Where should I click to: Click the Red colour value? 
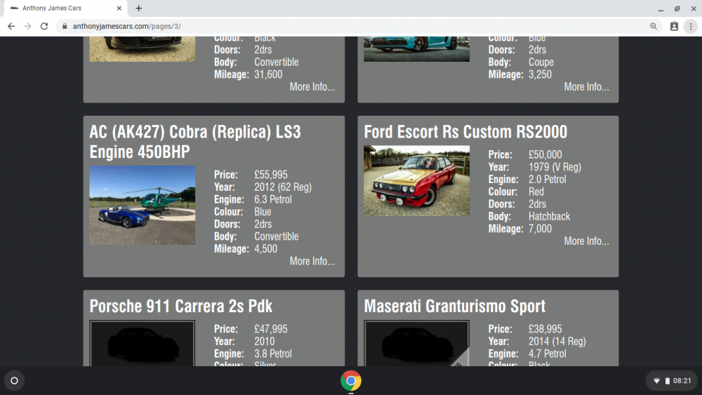(536, 192)
